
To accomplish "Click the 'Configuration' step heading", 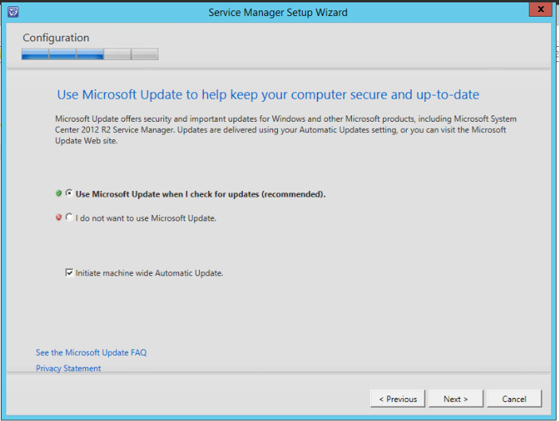I will click(56, 38).
